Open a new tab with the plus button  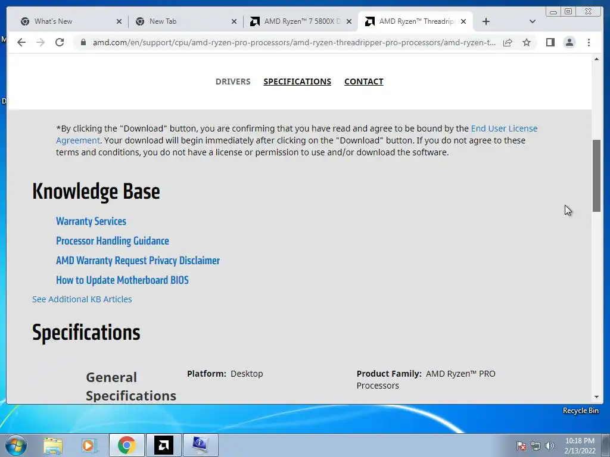click(486, 21)
